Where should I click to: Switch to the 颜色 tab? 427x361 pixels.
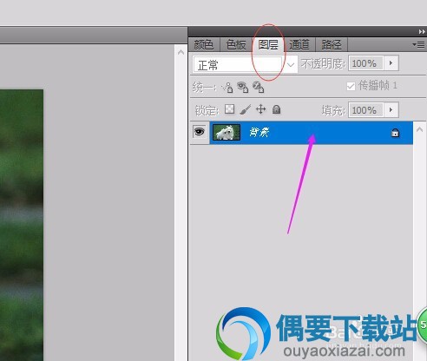pos(204,45)
